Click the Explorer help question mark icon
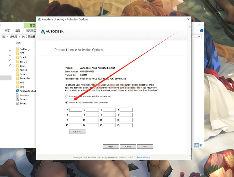Image resolution: width=234 pixels, height=177 pixels. (202, 30)
